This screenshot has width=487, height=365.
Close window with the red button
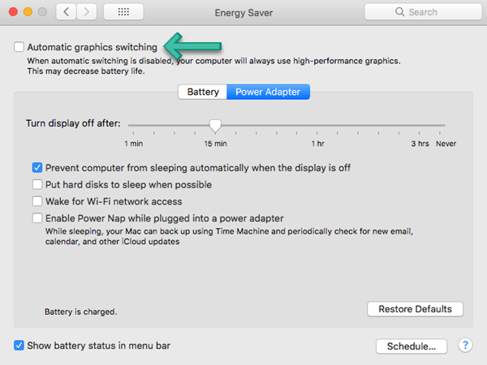[x=13, y=12]
